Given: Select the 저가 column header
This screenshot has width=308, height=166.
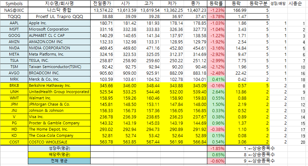Looking at the screenshot, I should tap(172, 4).
